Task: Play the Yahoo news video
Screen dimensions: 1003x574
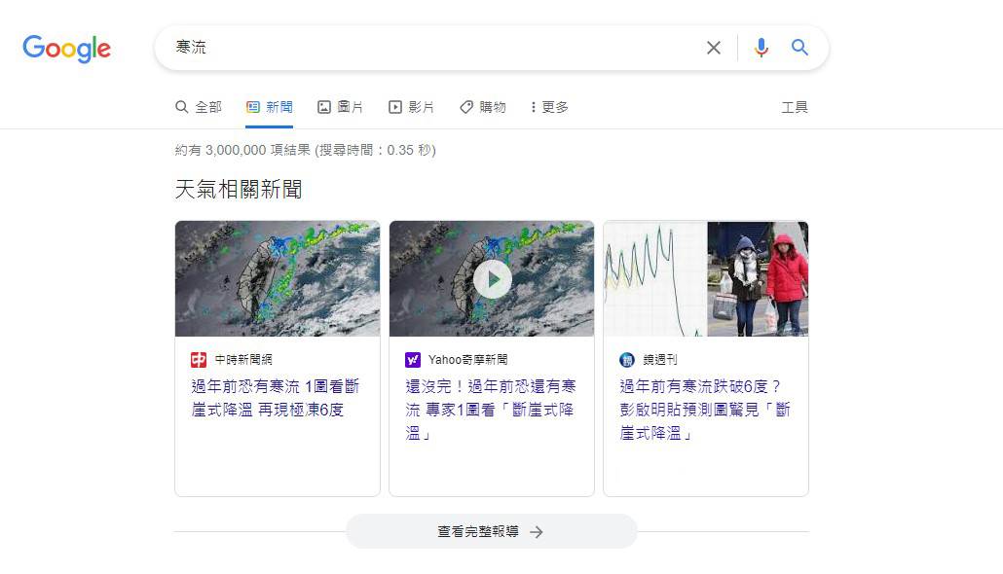Action: (x=492, y=279)
